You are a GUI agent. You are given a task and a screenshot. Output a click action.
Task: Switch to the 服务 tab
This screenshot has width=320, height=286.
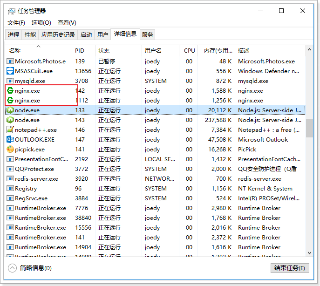point(147,35)
